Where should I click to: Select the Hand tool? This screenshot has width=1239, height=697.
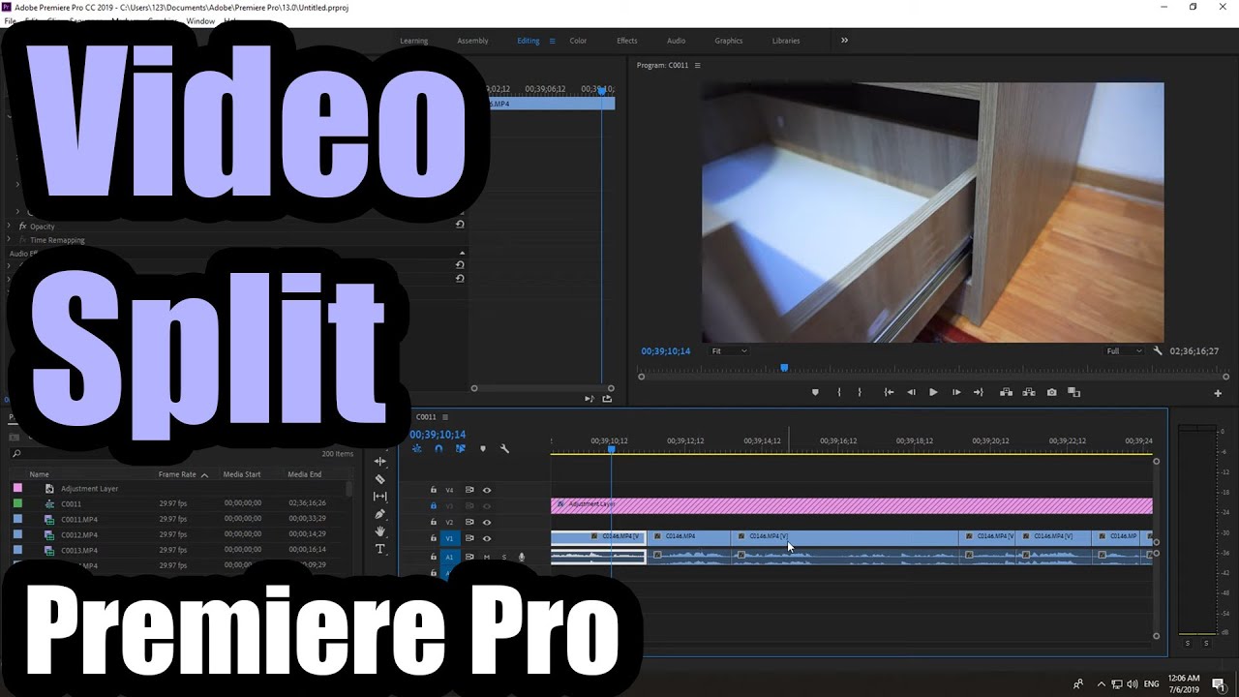coord(380,531)
